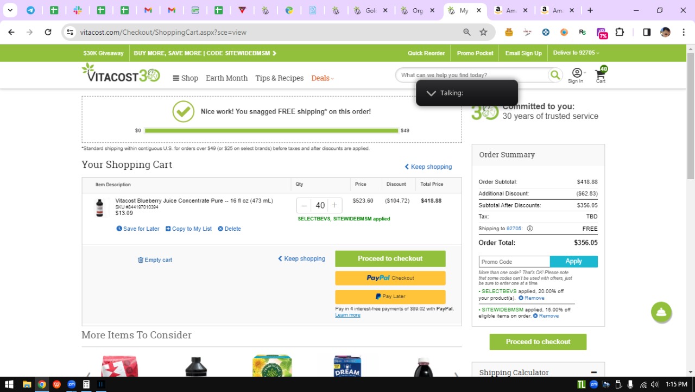Remove the SELECTBEVS promo code
The image size is (695, 392).
click(x=531, y=298)
